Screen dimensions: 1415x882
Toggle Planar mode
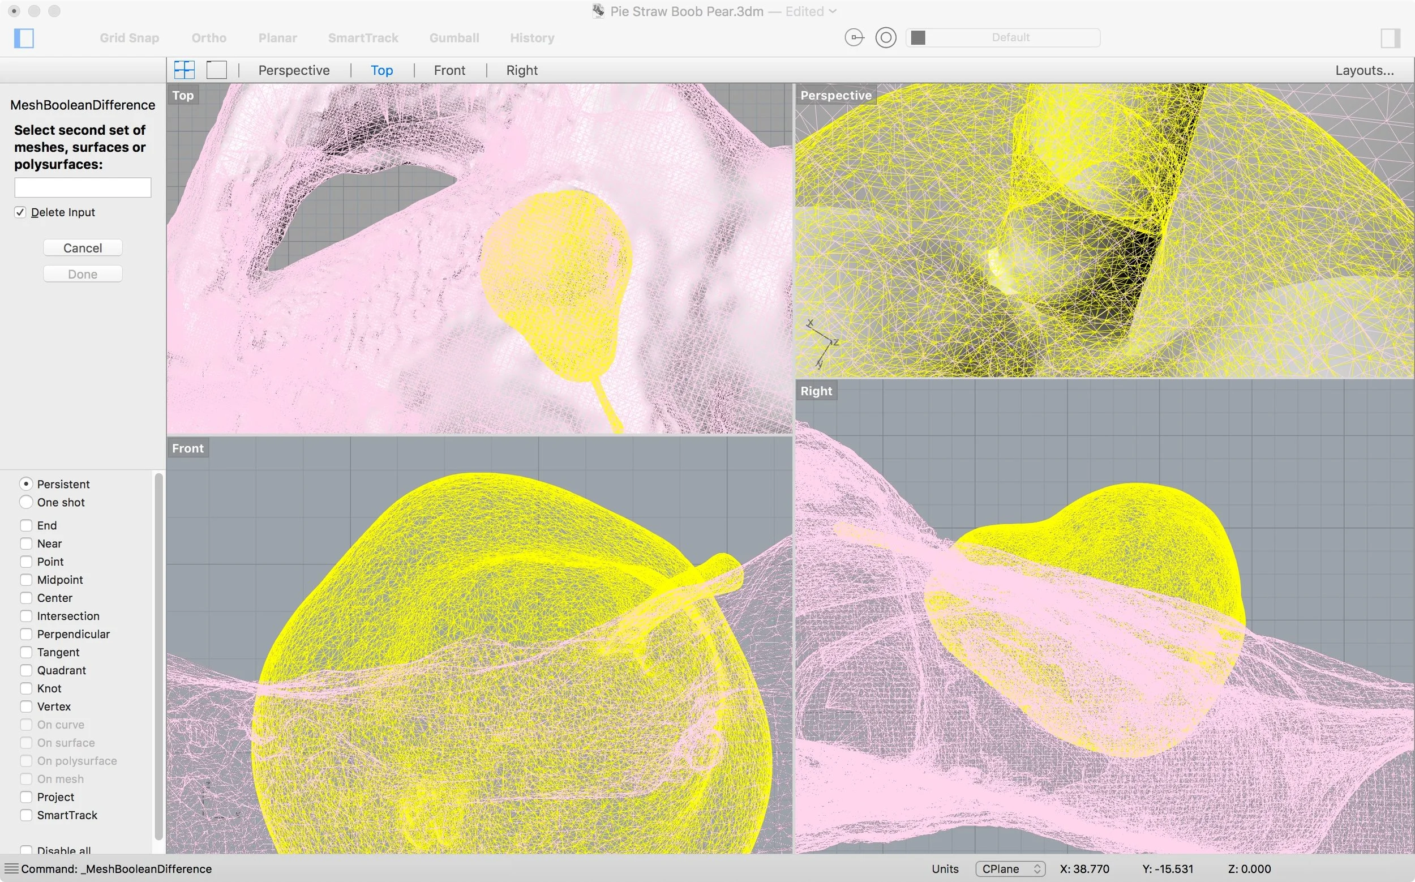278,38
